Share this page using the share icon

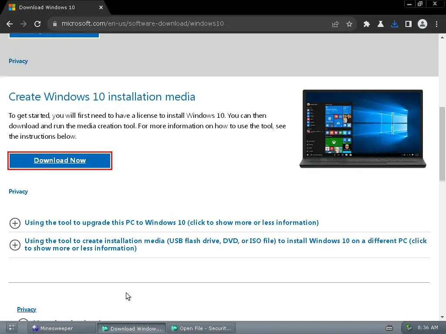point(335,24)
